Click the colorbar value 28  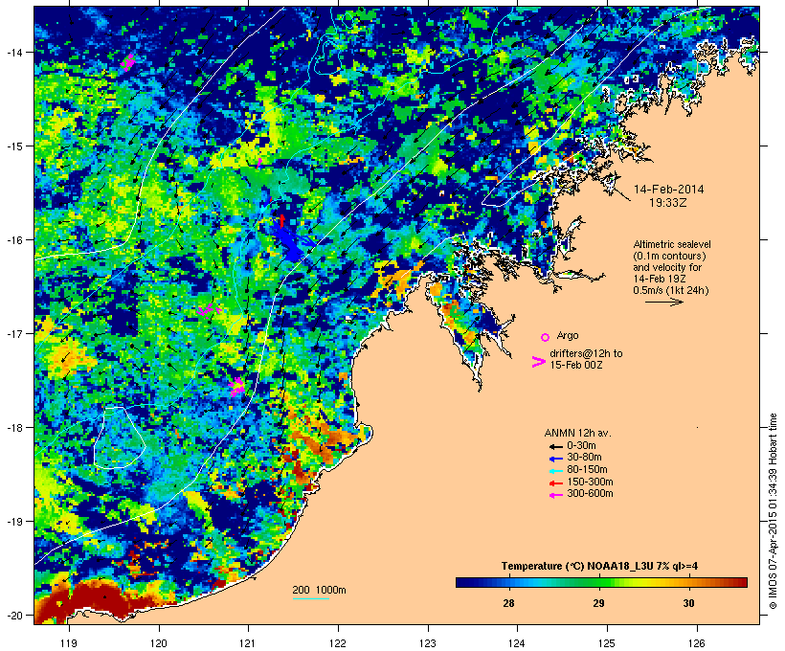pyautogui.click(x=508, y=603)
